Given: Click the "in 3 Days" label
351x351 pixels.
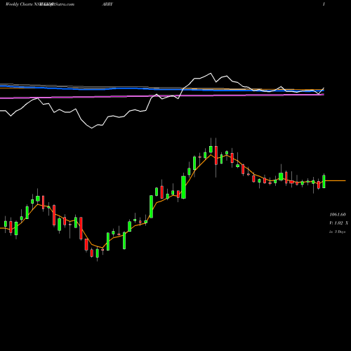Looking at the screenshot, I should 337,232.
